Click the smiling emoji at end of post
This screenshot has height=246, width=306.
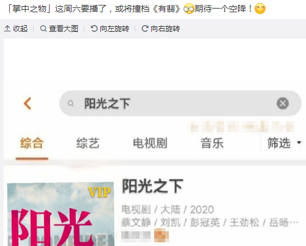coord(260,9)
